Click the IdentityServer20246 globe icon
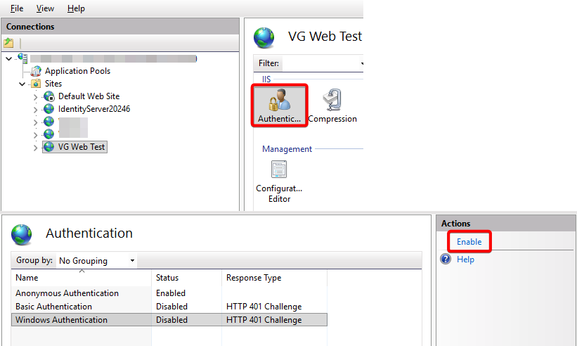The width and height of the screenshot is (577, 346). pos(48,109)
